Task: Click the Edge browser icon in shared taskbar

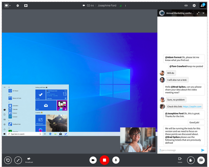Action: 50,134
